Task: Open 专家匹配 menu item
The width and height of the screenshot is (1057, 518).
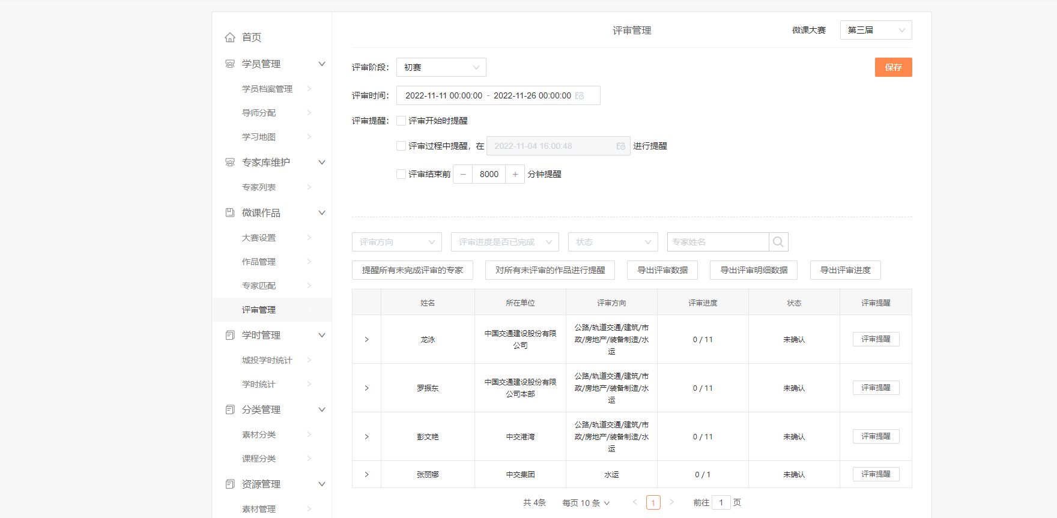Action: pyautogui.click(x=271, y=286)
